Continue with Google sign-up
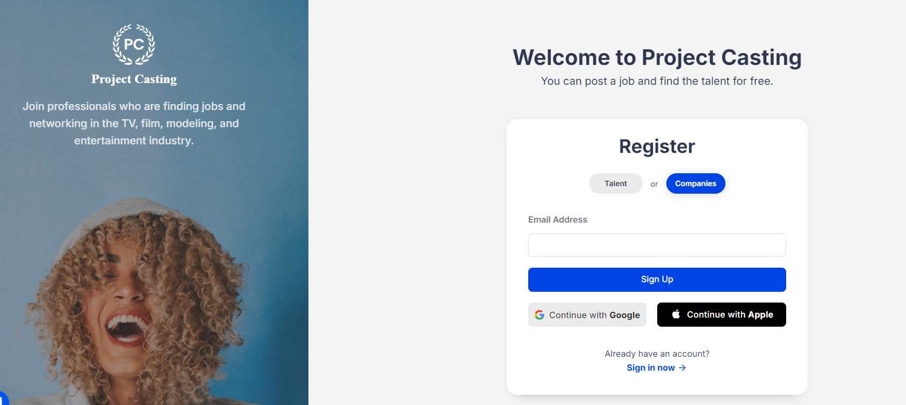906x405 pixels. (587, 315)
